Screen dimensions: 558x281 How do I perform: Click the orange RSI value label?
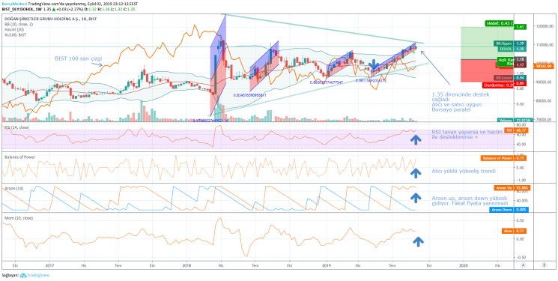click(516, 130)
